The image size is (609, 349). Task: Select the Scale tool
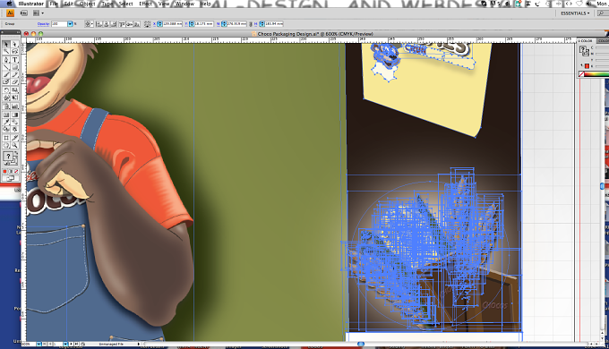pyautogui.click(x=14, y=90)
